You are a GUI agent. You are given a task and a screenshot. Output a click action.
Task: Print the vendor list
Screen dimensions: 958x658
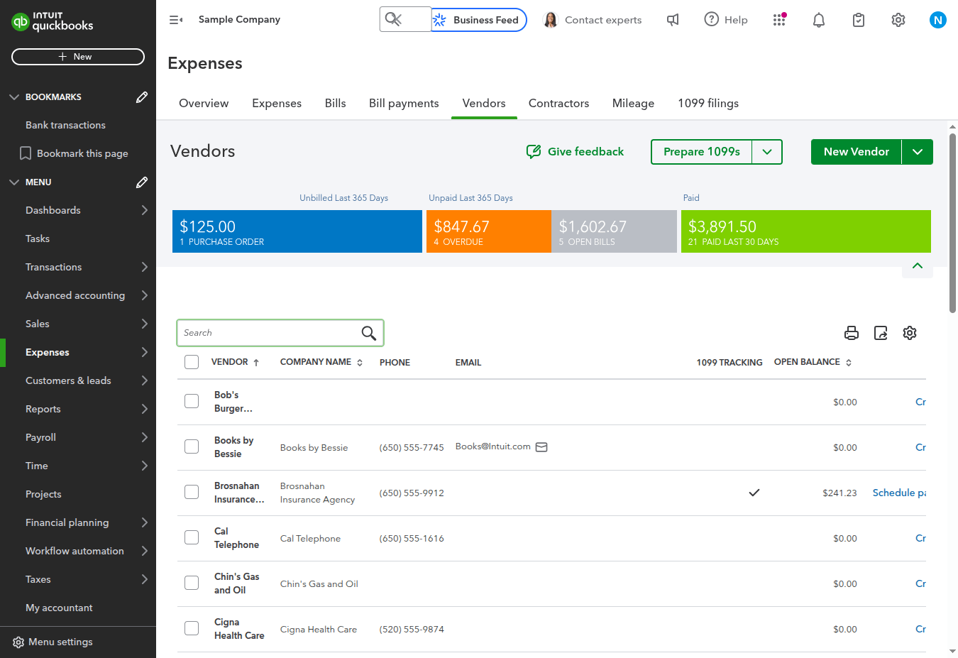pyautogui.click(x=852, y=333)
